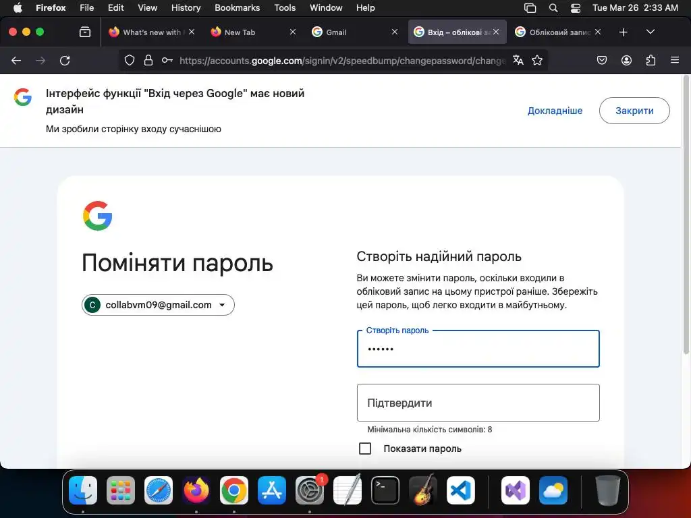Open Firefox application menu
The width and height of the screenshot is (691, 518).
coord(674,60)
